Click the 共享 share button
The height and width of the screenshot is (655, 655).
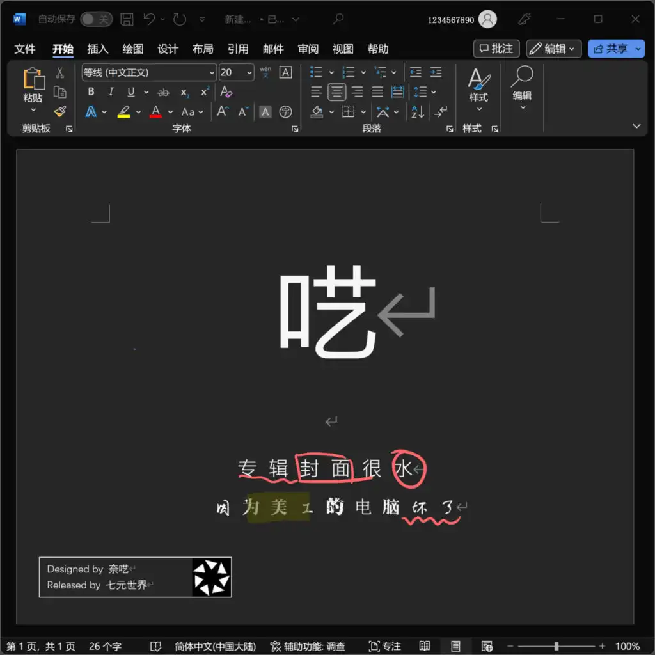(616, 49)
